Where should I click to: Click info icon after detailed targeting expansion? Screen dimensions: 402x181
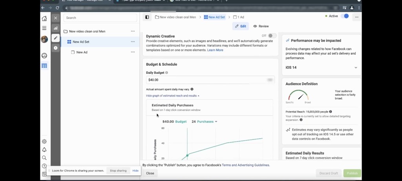(x=301, y=120)
